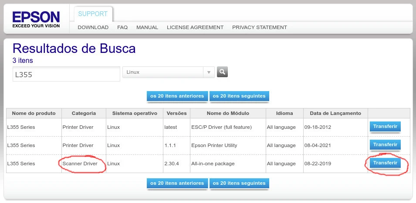Click the 'Nome do produto' column header
Screen dimensions: 416x203
[34, 113]
